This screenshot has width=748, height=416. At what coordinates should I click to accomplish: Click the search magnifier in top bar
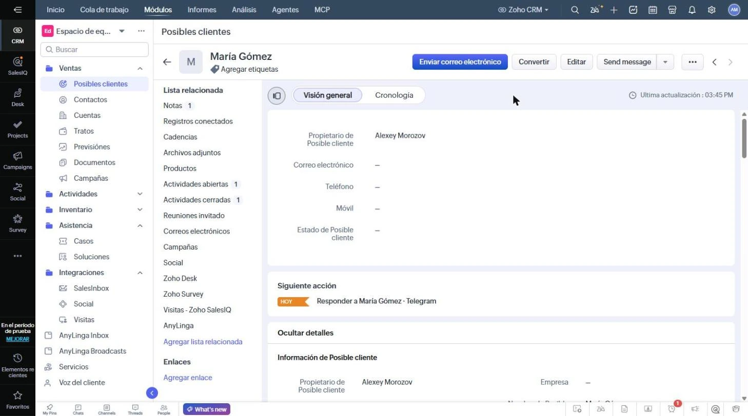click(x=575, y=10)
